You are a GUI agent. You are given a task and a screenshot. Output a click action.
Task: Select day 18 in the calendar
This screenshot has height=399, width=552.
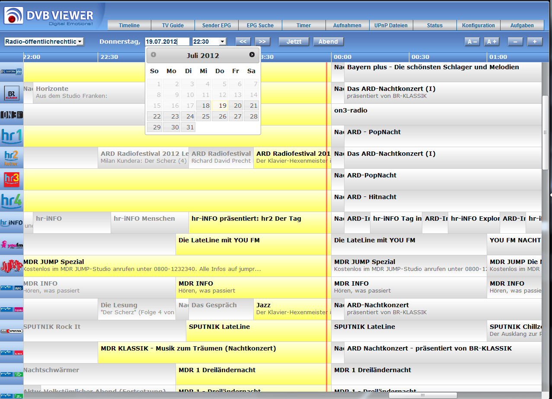coord(204,106)
